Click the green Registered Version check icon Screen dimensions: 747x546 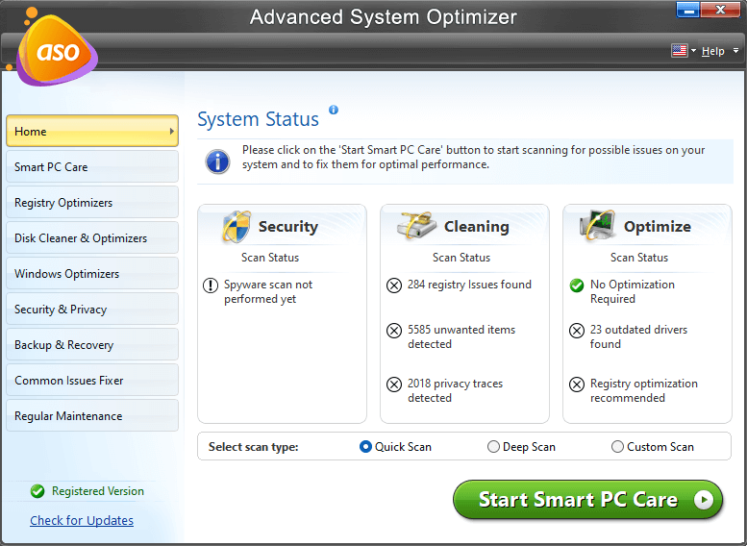tap(37, 491)
